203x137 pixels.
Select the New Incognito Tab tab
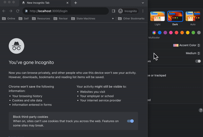click(x=45, y=3)
